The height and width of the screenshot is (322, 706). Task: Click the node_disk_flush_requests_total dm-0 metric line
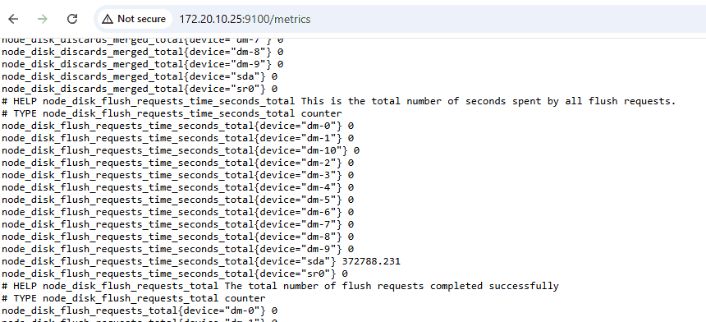[x=139, y=310]
